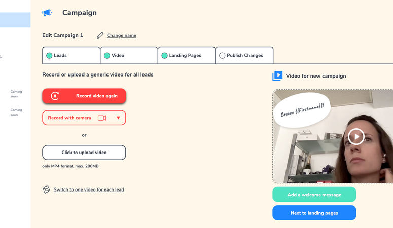Click the switch arrows icon
The width and height of the screenshot is (393, 228).
pyautogui.click(x=46, y=189)
